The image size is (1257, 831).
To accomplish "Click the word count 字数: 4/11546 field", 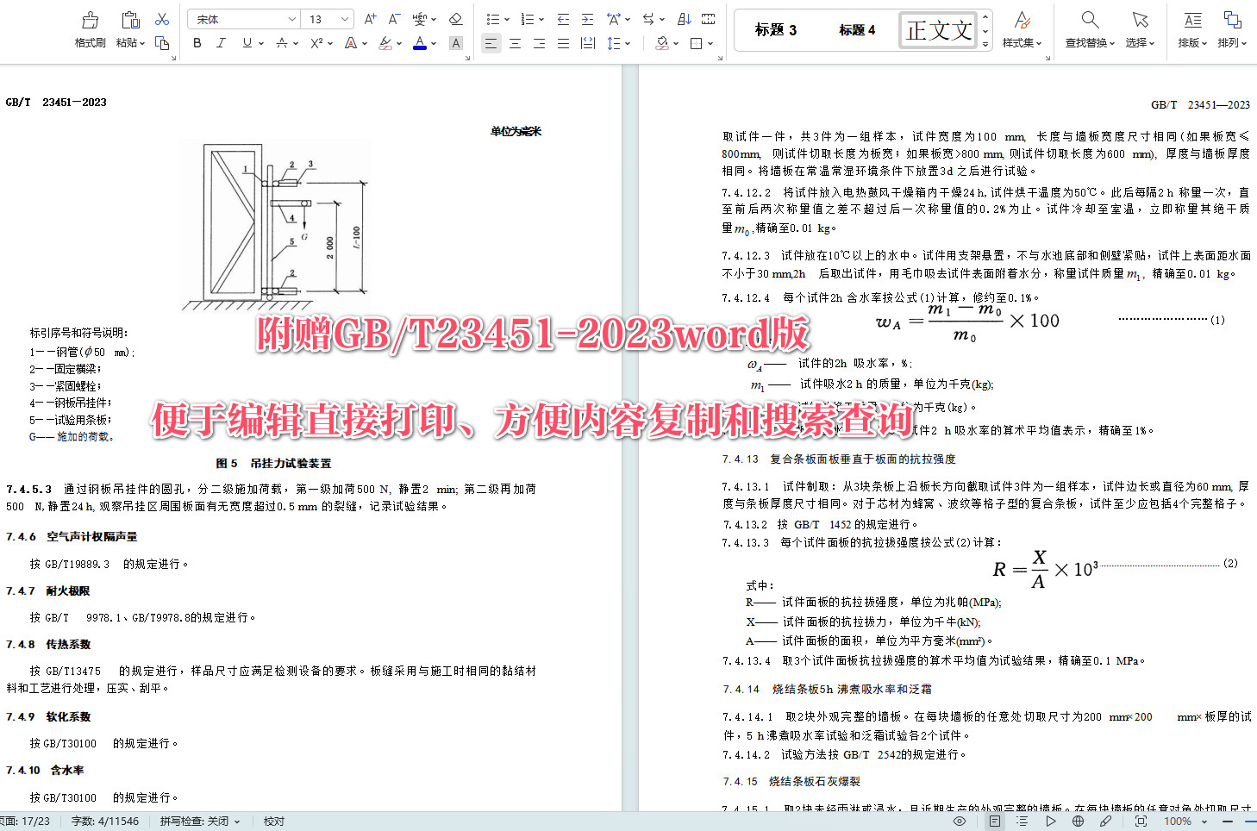I will click(x=105, y=822).
